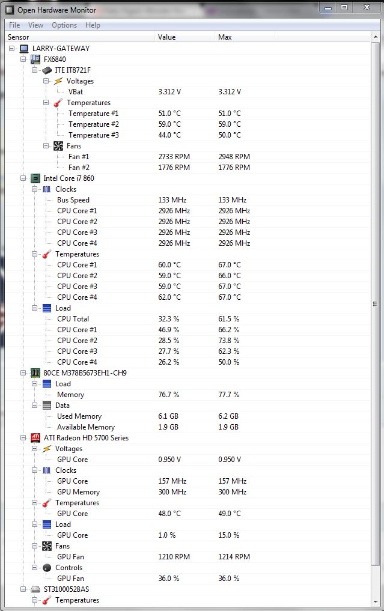Collapse the LARRY-GATEWAY root node
The height and width of the screenshot is (611, 384).
[x=12, y=49]
